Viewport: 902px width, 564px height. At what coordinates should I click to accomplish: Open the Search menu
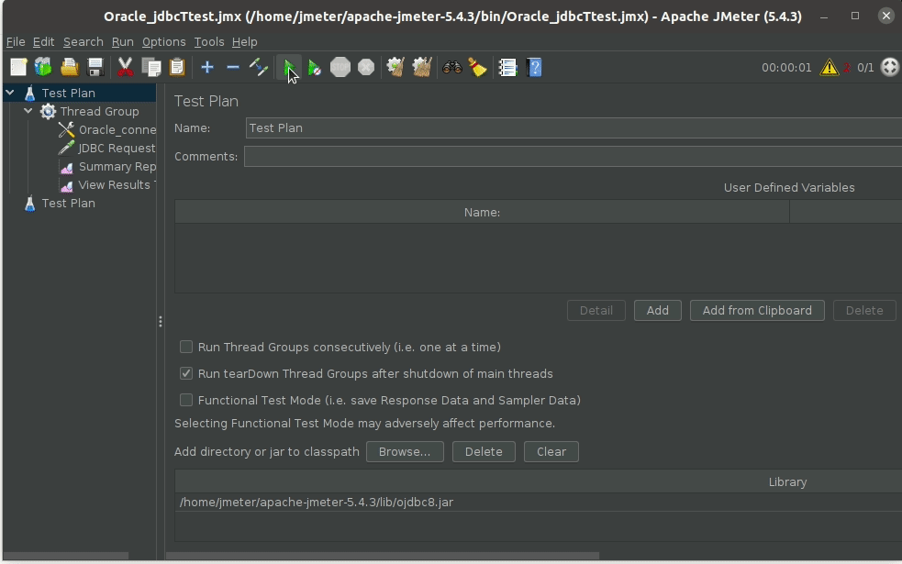tap(84, 42)
